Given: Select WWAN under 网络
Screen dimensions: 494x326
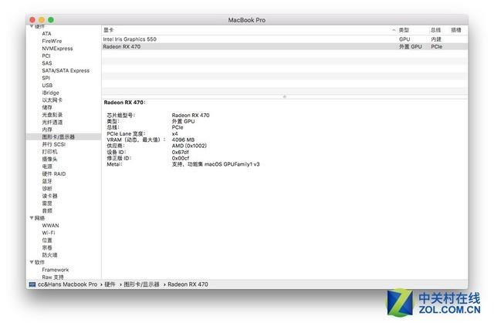Looking at the screenshot, I should 50,225.
